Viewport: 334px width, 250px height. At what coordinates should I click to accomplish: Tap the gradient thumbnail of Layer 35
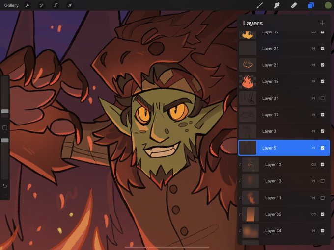(x=250, y=214)
